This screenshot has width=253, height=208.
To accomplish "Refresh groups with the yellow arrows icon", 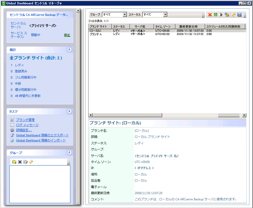I will [31, 161].
